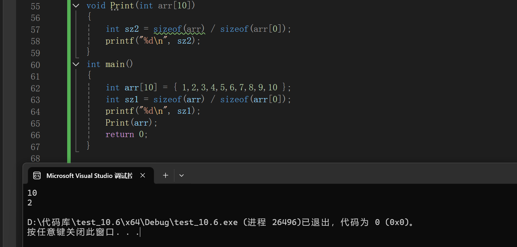
Task: Click the printf call on line 64
Action: 153,111
